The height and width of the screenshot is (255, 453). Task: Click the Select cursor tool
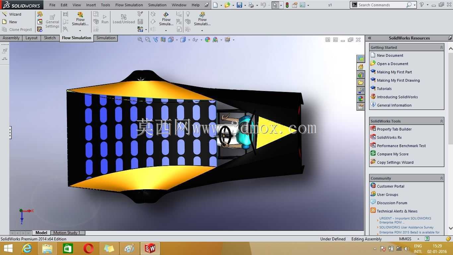click(x=275, y=5)
